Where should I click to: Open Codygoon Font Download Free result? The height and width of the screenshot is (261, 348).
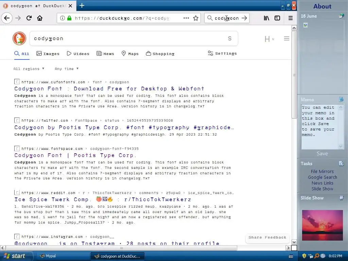[109, 89]
